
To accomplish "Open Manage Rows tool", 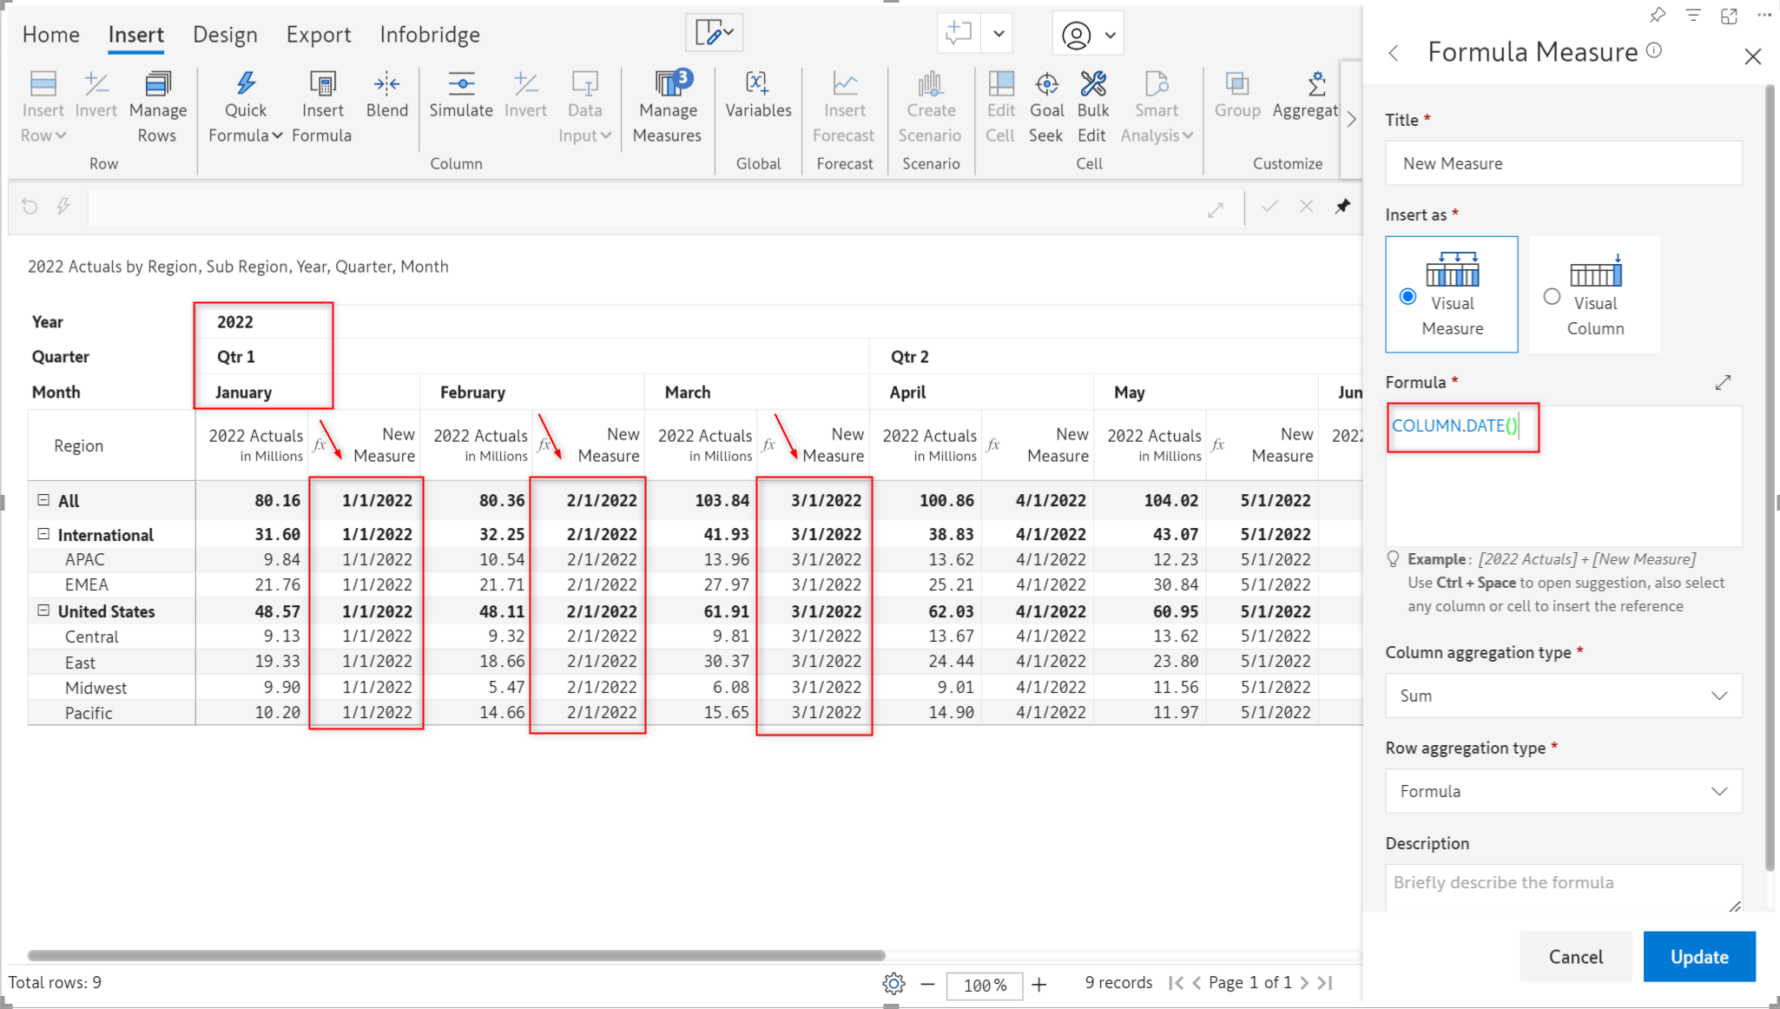I will (x=157, y=85).
